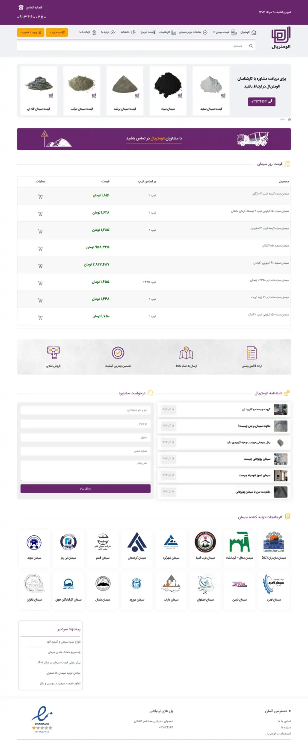Open article تفاوت سیمان و بتن چیست؟
The image size is (308, 746).
(x=254, y=426)
